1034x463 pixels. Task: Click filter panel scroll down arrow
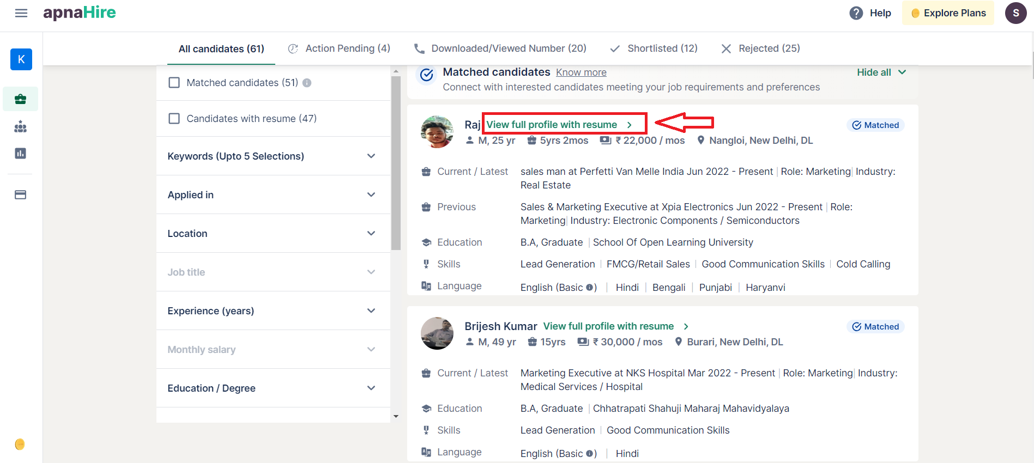point(396,417)
